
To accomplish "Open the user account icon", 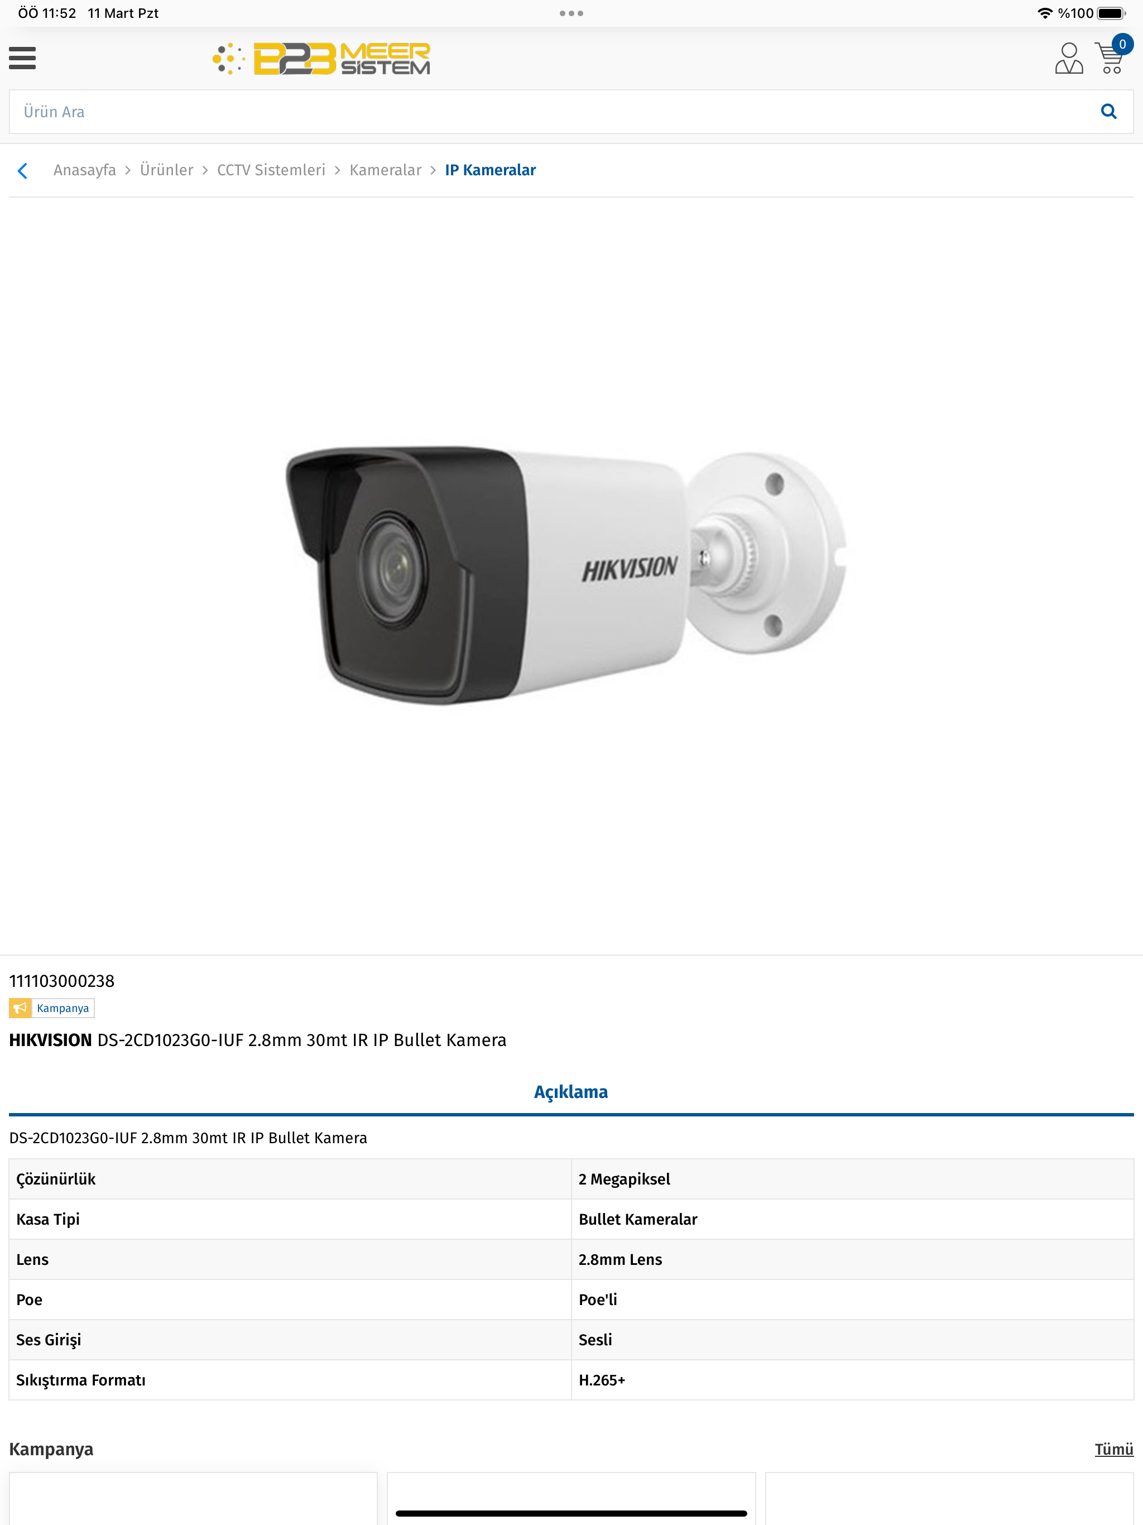I will click(1069, 58).
